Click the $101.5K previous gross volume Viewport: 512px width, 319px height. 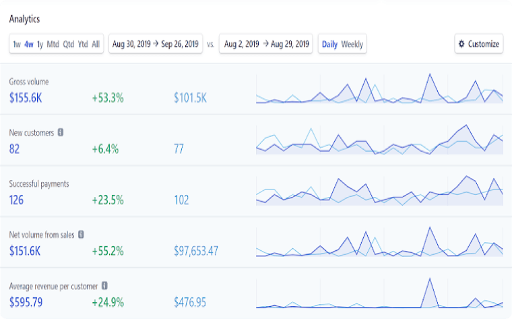191,98
